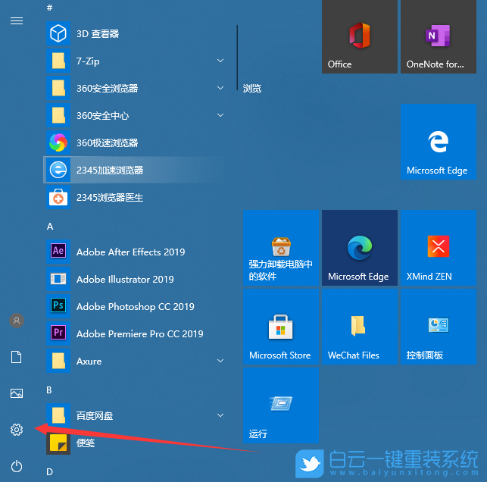
Task: Click the B letter group header
Action: pyautogui.click(x=49, y=390)
